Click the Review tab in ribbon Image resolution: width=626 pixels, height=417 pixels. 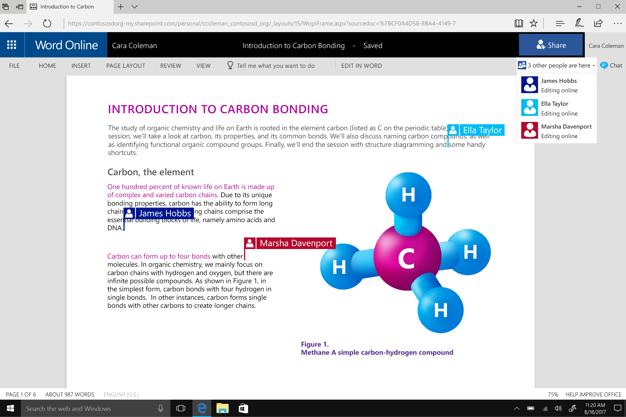(171, 65)
